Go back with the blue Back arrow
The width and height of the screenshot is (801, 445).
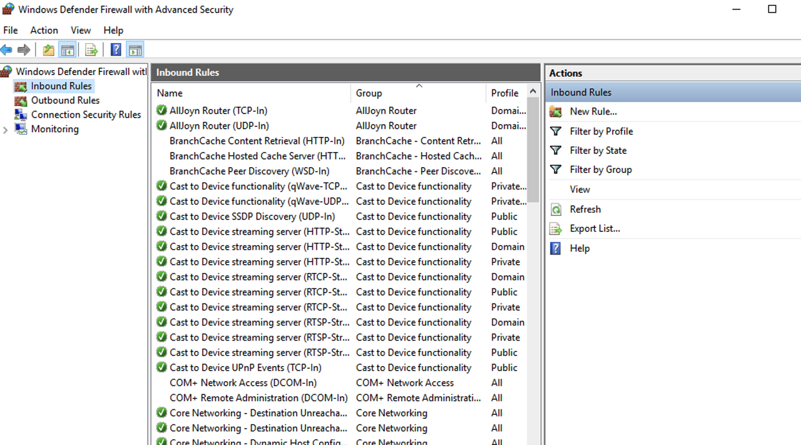[7, 50]
